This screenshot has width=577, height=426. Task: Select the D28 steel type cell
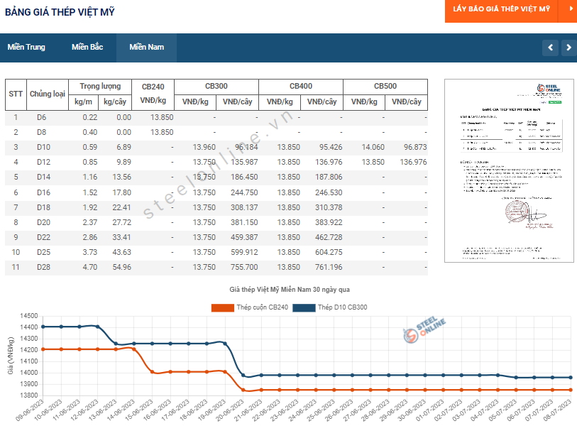tap(43, 267)
